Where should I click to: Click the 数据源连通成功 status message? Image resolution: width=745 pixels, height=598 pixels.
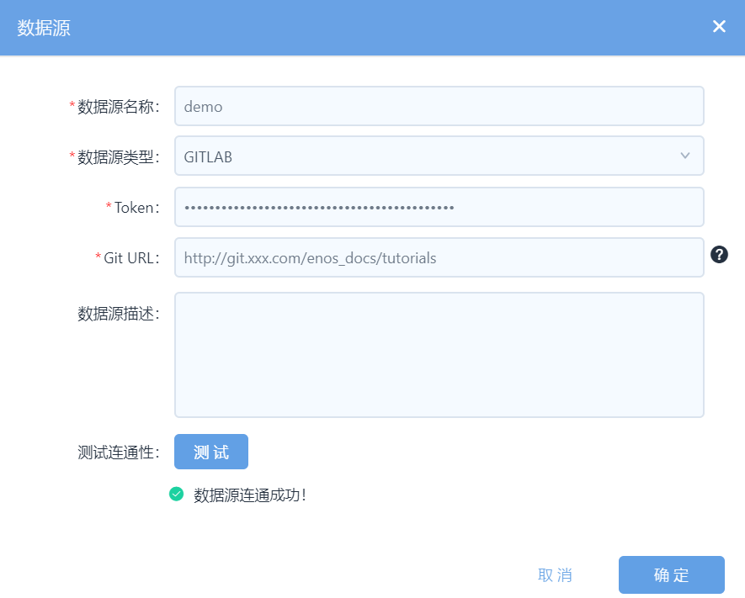click(x=250, y=495)
